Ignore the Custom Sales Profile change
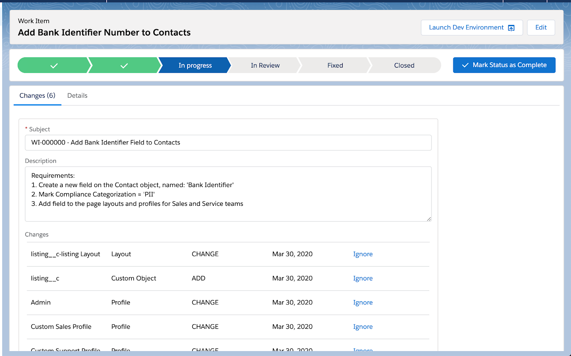The image size is (571, 356). [x=363, y=327]
